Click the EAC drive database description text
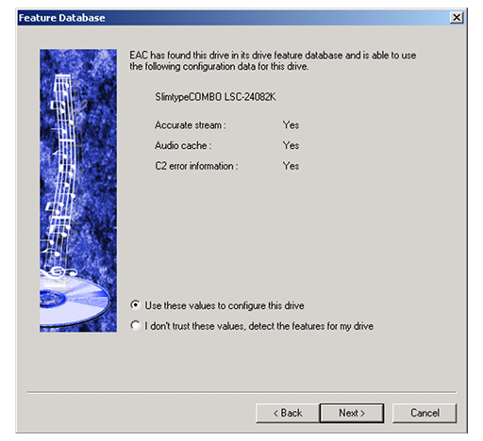The image size is (483, 441). [x=273, y=60]
